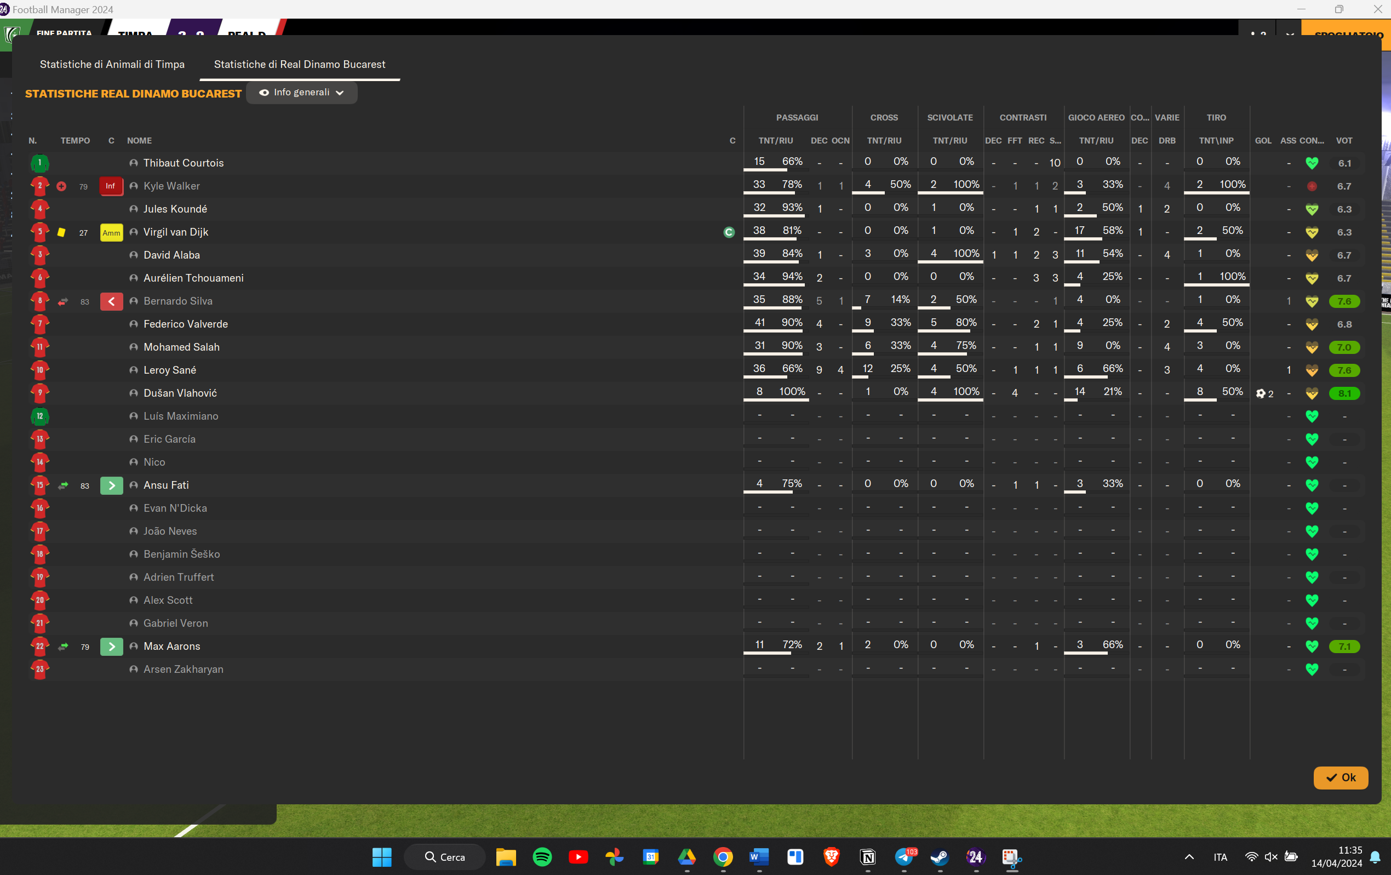Click the SCIVOLATE column group header
1391x875 pixels.
pyautogui.click(x=949, y=117)
